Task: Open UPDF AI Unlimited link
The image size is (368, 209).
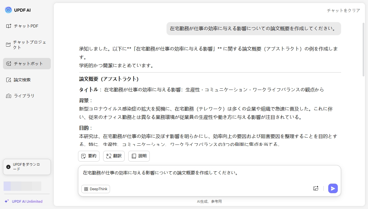Action: point(27,202)
